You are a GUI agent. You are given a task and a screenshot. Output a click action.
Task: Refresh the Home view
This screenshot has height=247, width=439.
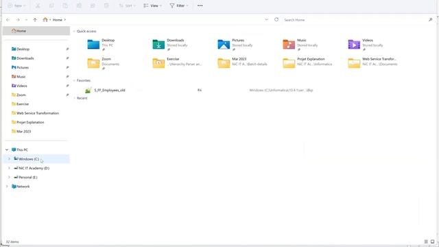click(276, 20)
